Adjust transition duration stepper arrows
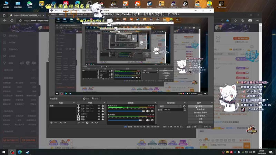 pyautogui.click(x=185, y=110)
